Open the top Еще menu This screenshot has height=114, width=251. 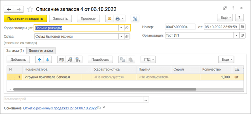pyautogui.click(x=226, y=18)
